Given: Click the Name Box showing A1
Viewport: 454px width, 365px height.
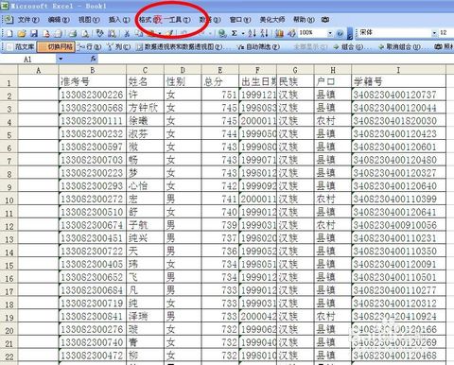Looking at the screenshot, I should click(28, 59).
